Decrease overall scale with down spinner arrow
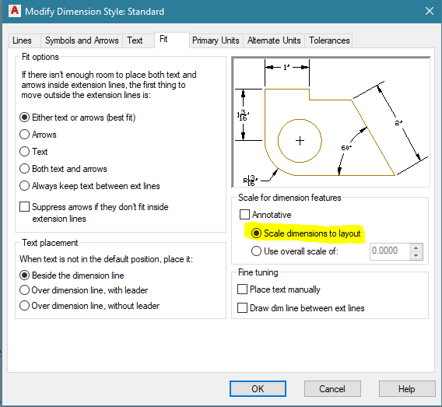This screenshot has width=442, height=407. point(416,256)
